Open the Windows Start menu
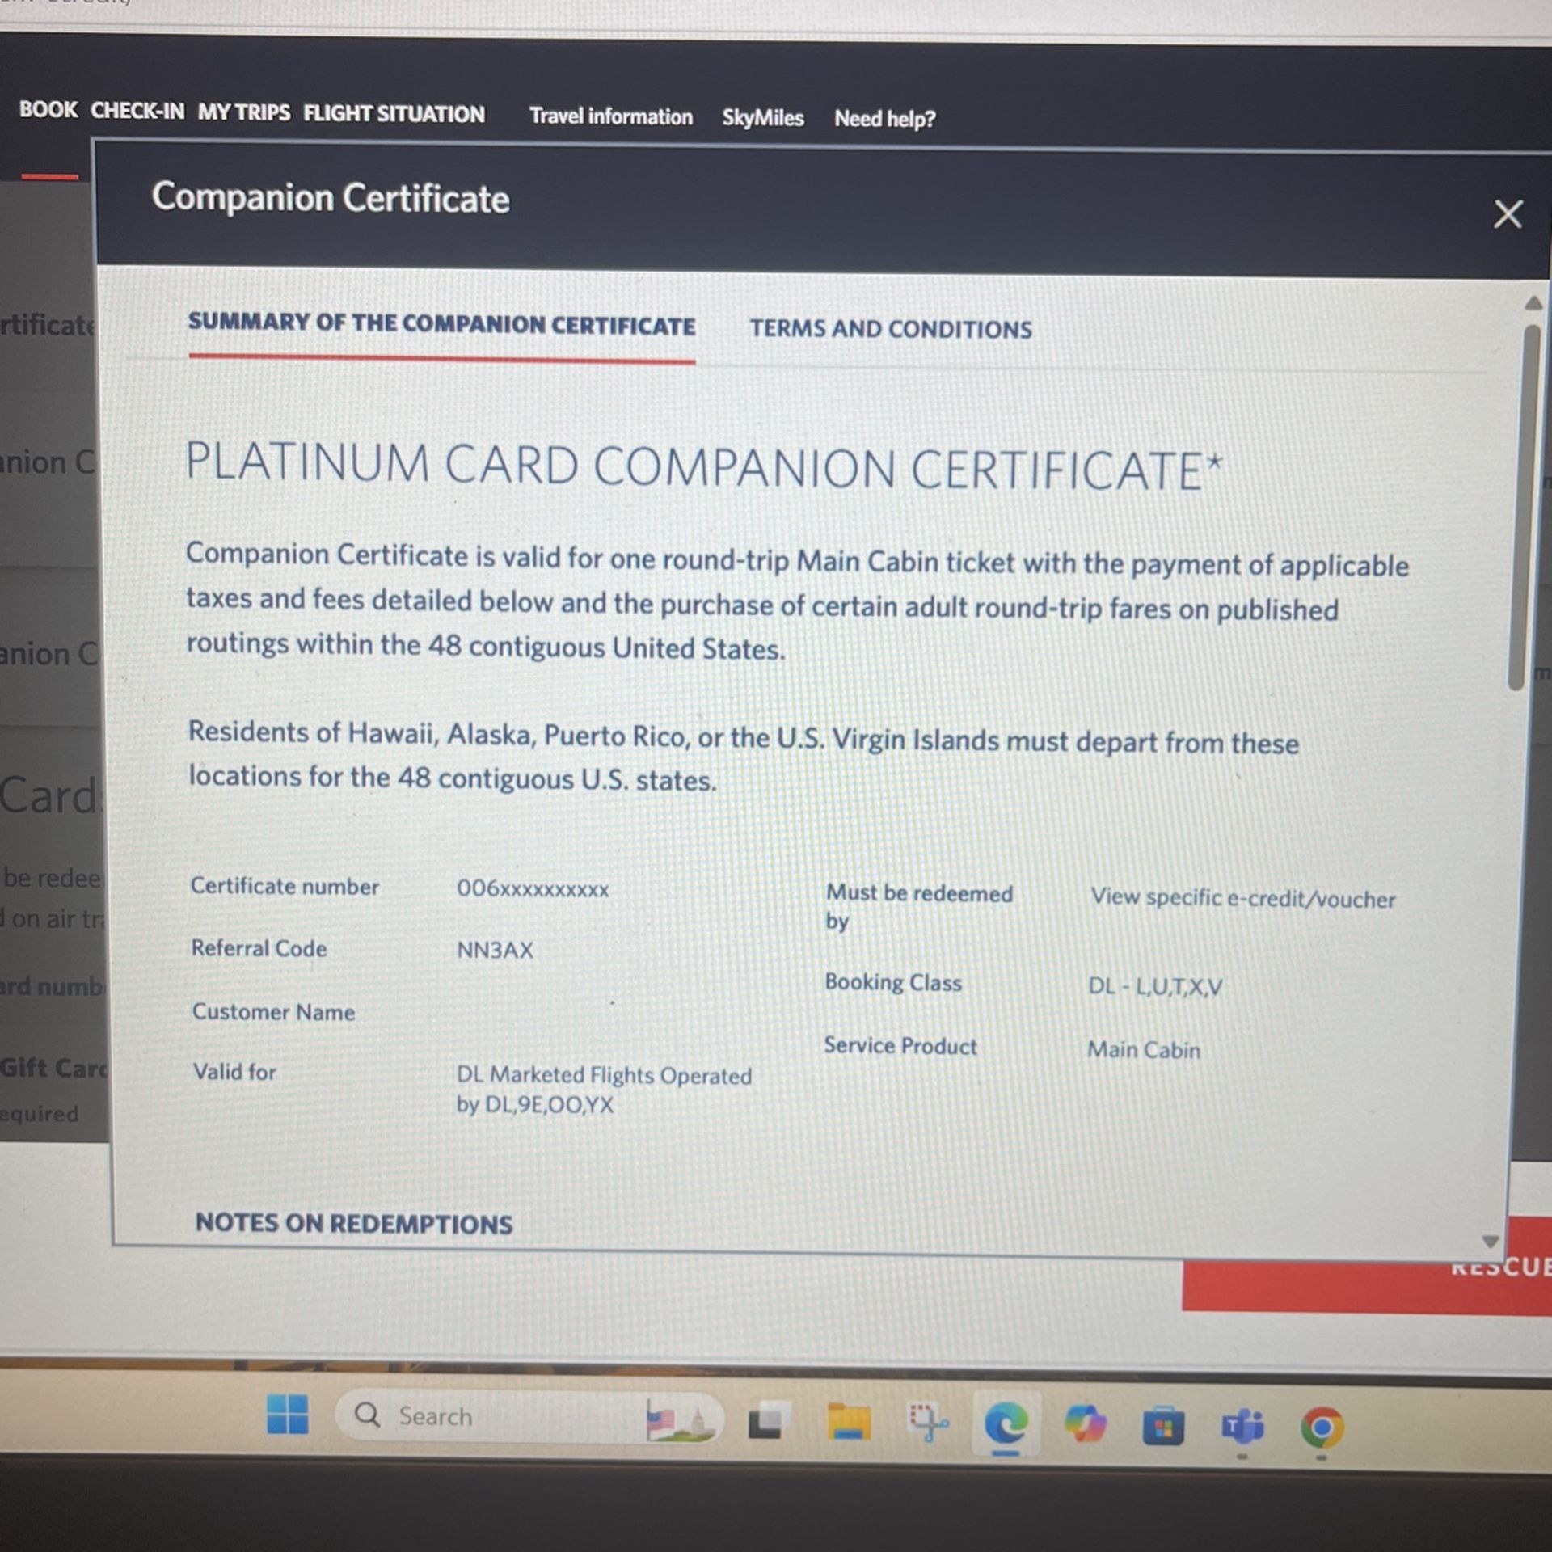This screenshot has width=1552, height=1552. point(287,1414)
